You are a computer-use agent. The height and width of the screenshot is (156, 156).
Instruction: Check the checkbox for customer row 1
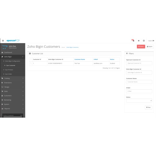coord(31,63)
